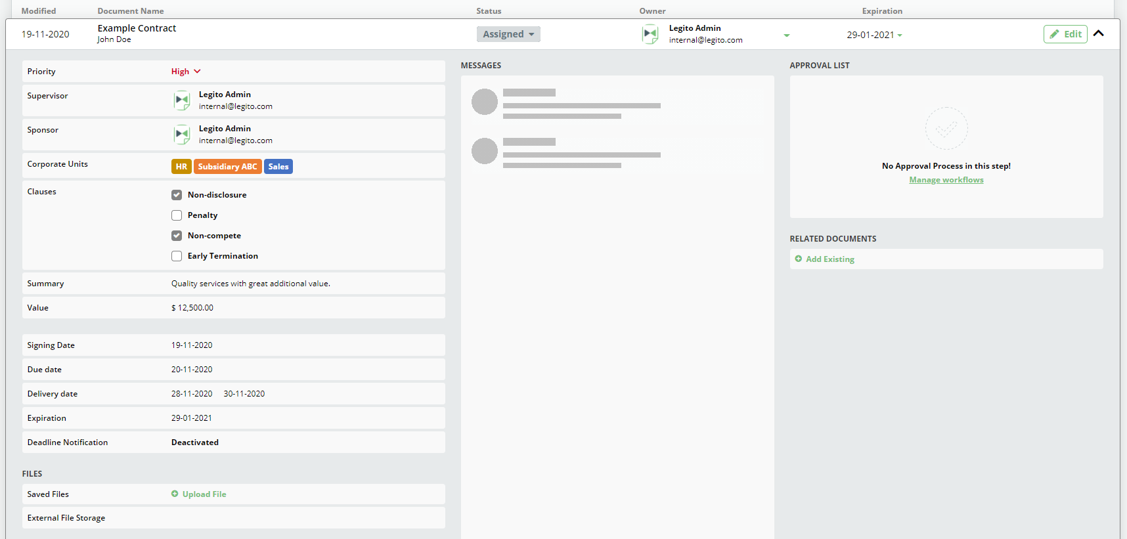
Task: Click the pencil Edit button
Action: (1065, 34)
